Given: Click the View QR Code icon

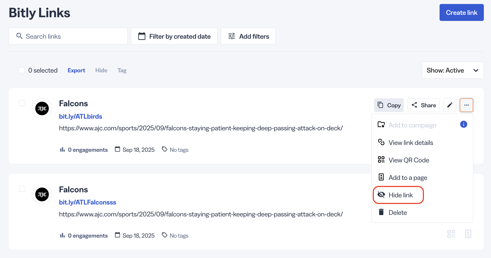Looking at the screenshot, I should [x=381, y=159].
